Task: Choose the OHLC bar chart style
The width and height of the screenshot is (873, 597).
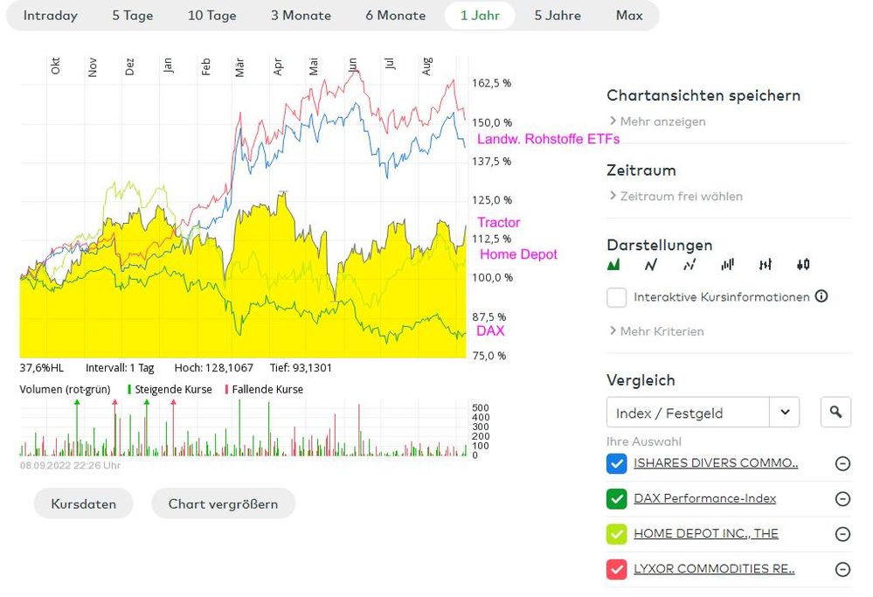Action: [765, 264]
